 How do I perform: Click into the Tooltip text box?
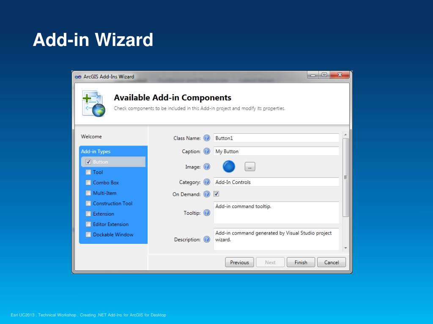tap(276, 213)
